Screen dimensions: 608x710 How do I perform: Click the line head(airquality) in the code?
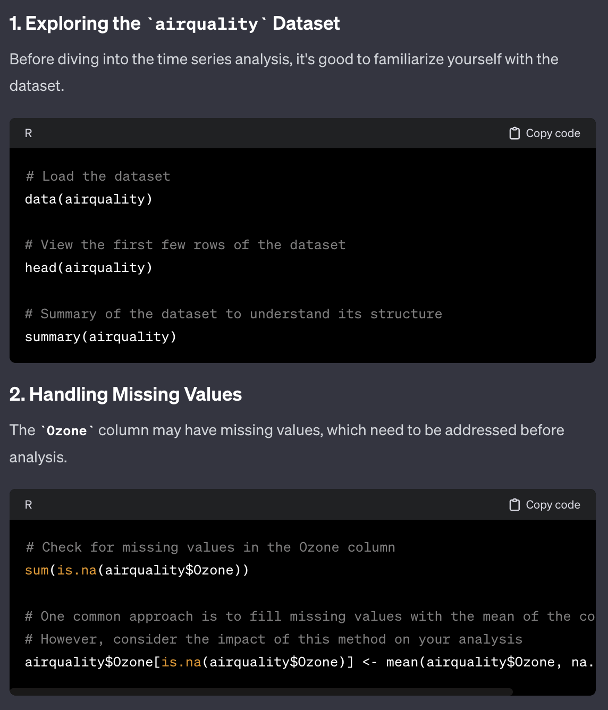[88, 267]
